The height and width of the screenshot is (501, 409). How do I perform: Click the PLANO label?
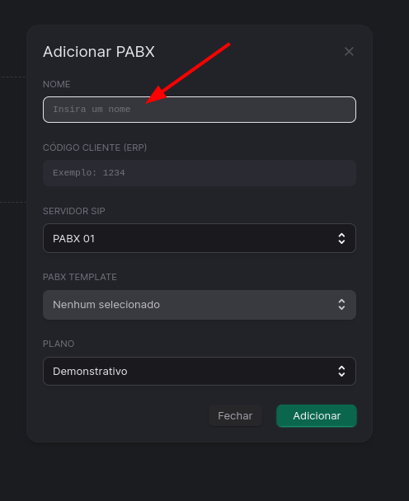coord(59,344)
